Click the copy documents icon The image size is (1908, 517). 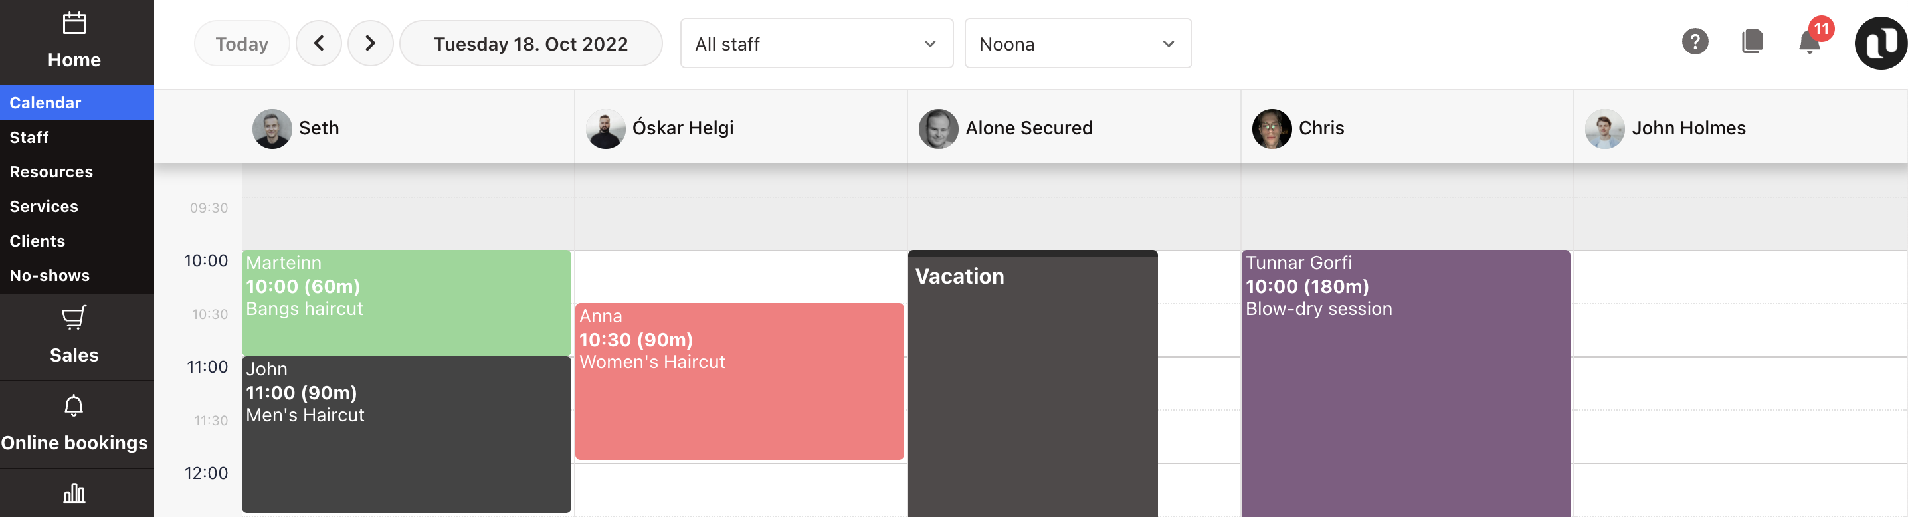pos(1752,43)
